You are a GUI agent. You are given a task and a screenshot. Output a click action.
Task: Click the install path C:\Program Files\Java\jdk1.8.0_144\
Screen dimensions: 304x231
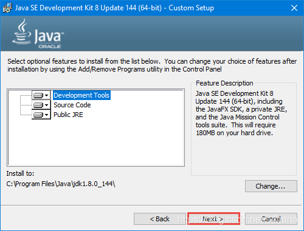click(x=61, y=184)
